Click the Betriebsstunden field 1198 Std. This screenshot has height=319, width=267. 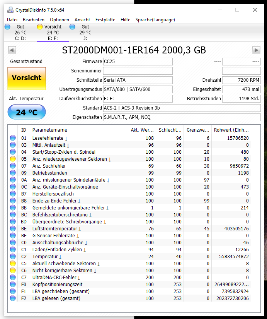[x=241, y=99]
